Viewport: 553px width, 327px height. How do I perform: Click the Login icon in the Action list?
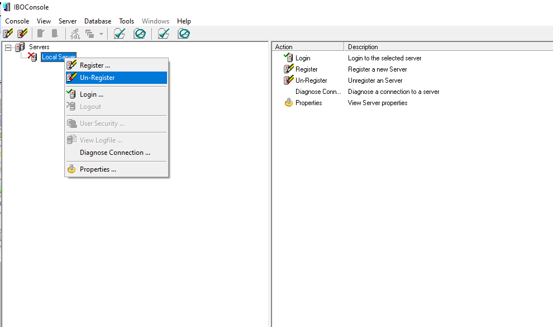click(x=288, y=58)
